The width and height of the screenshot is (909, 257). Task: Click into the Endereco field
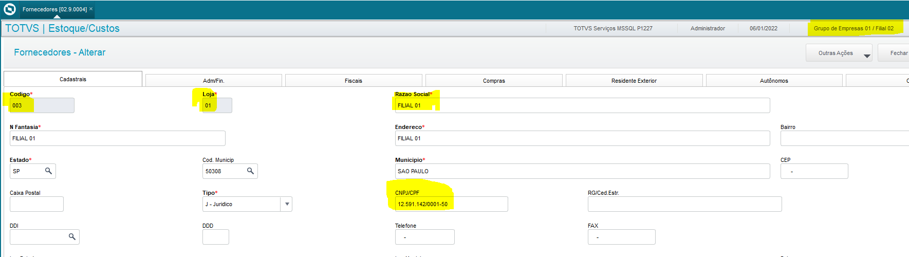coord(583,138)
